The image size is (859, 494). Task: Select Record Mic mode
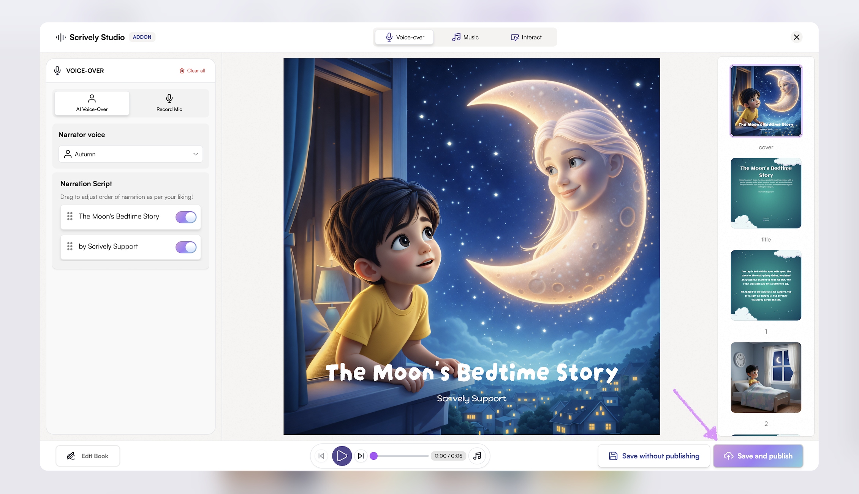click(169, 103)
